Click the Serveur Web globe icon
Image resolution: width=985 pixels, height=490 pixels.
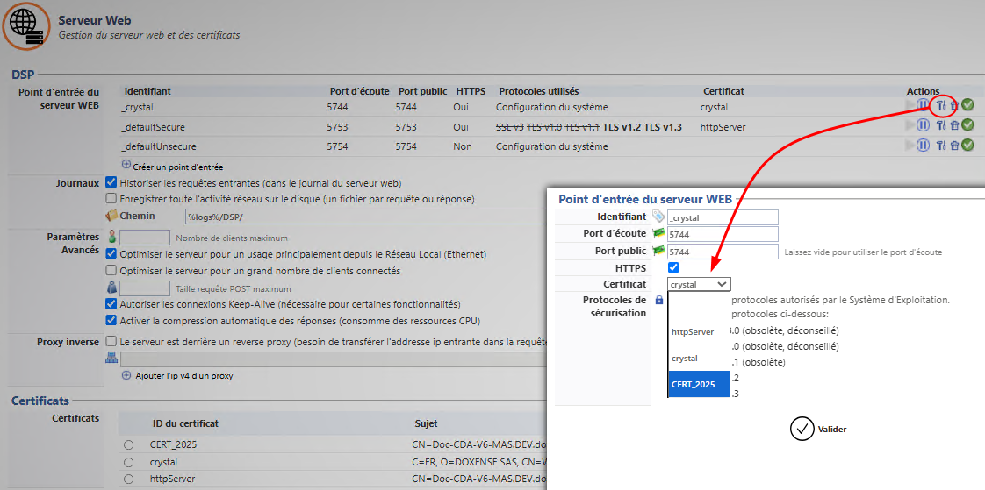[x=26, y=25]
